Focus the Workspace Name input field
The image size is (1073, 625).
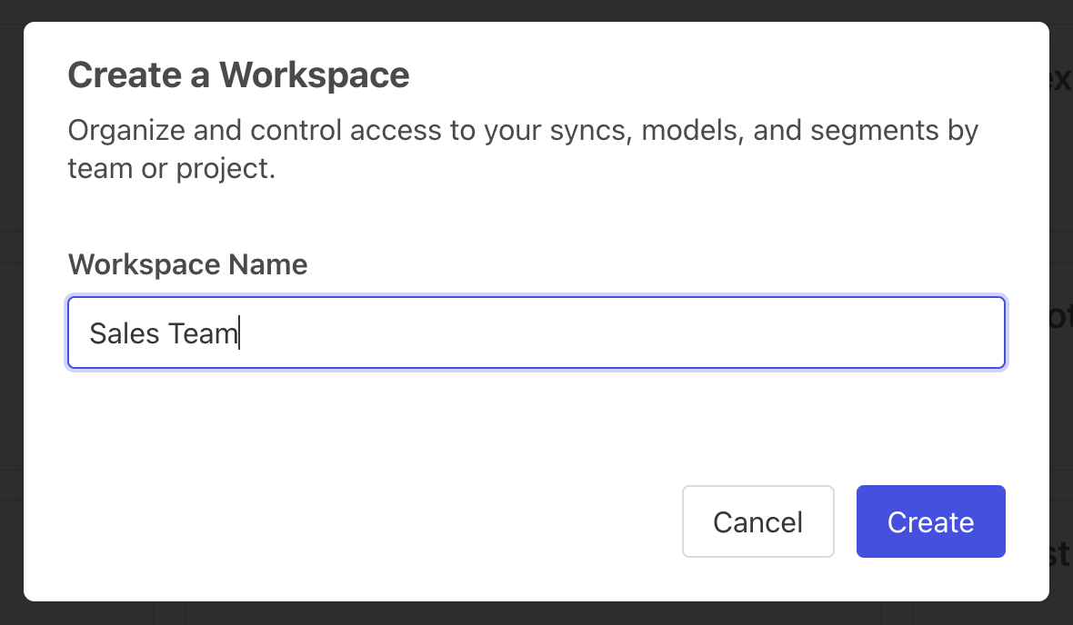536,332
